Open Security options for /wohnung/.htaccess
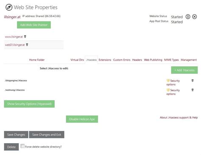201x155 pixels. pyautogui.click(x=173, y=92)
